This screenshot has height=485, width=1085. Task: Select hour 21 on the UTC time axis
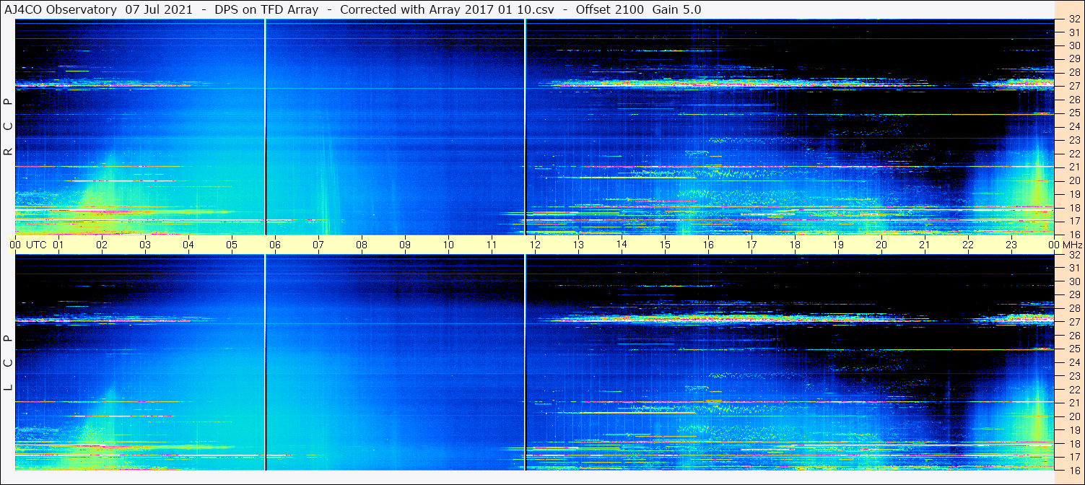point(925,245)
